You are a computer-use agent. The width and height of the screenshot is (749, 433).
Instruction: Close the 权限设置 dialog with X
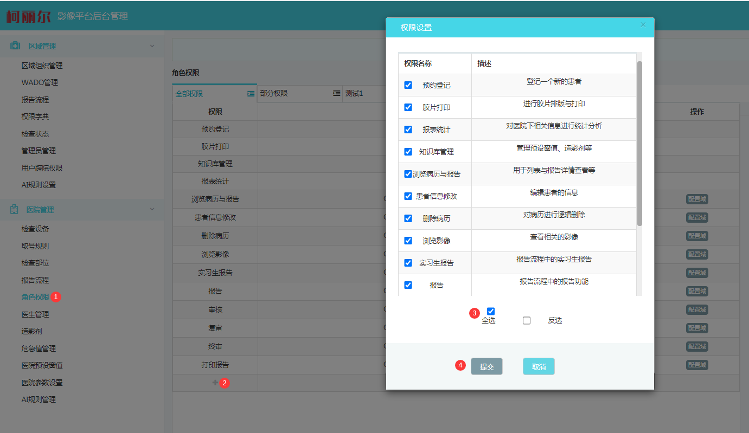point(643,24)
